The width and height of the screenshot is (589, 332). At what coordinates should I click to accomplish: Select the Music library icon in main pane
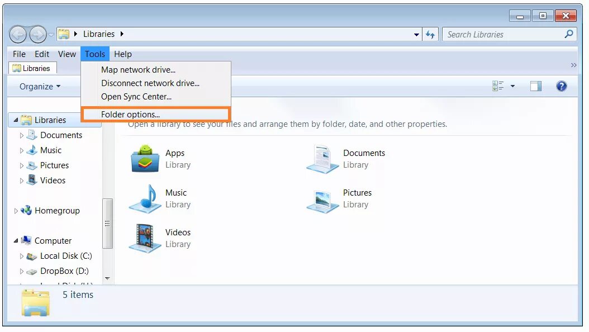145,198
